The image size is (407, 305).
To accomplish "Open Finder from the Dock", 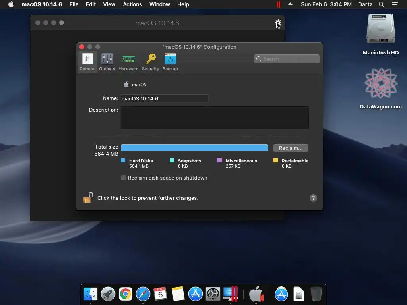I will [x=90, y=294].
